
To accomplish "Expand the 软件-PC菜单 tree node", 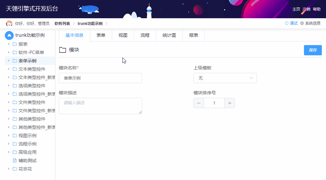I will [9, 52].
